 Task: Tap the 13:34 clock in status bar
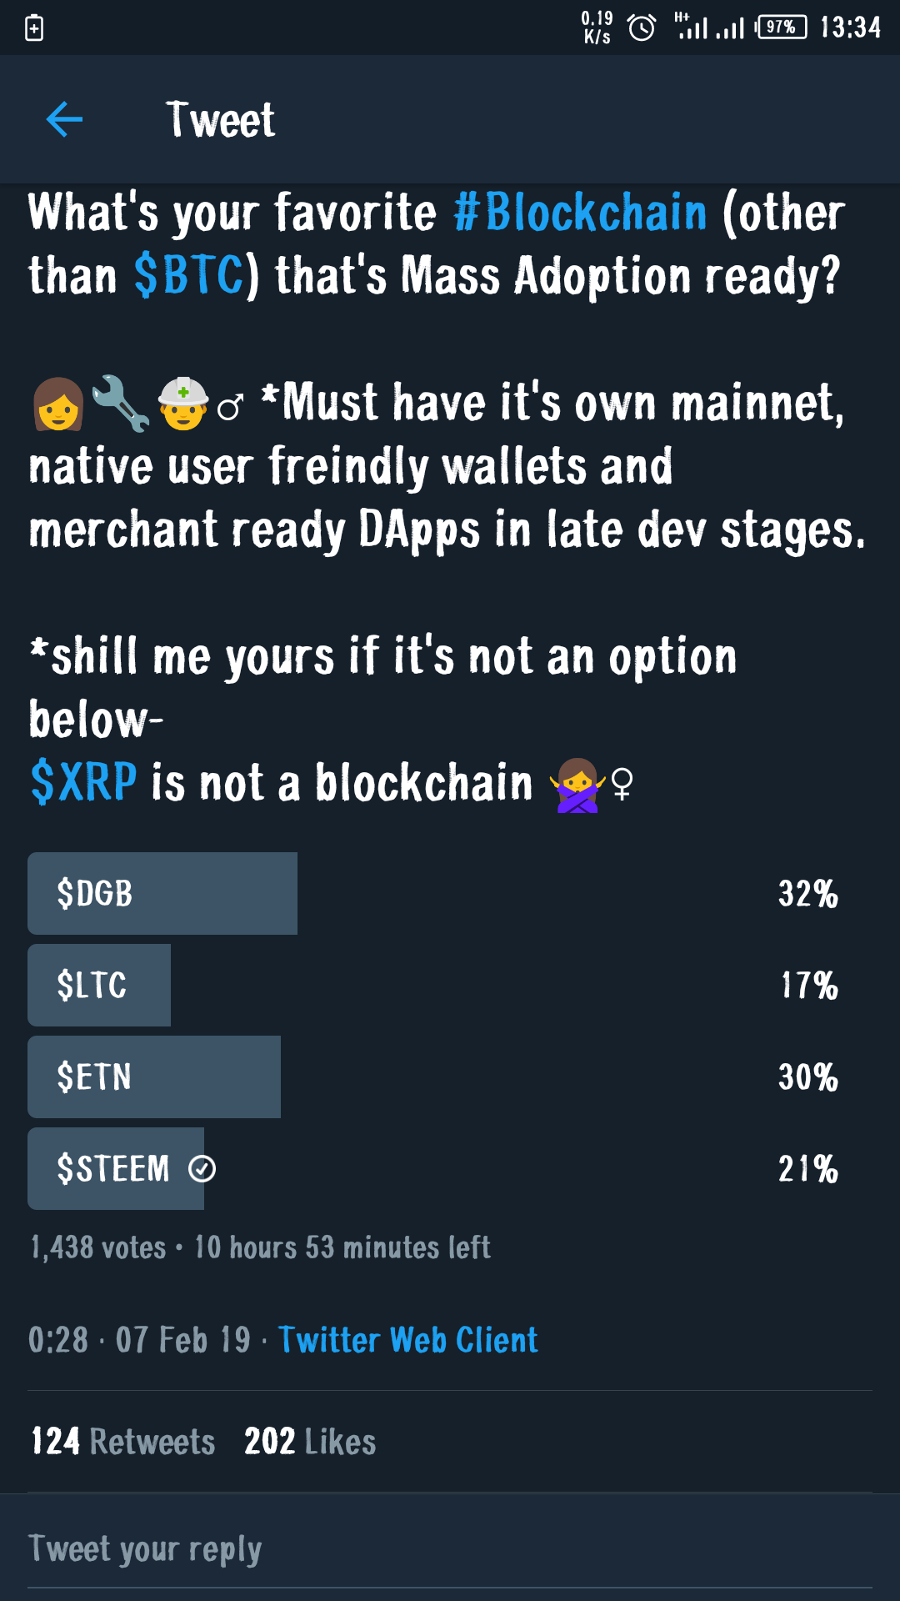(850, 28)
